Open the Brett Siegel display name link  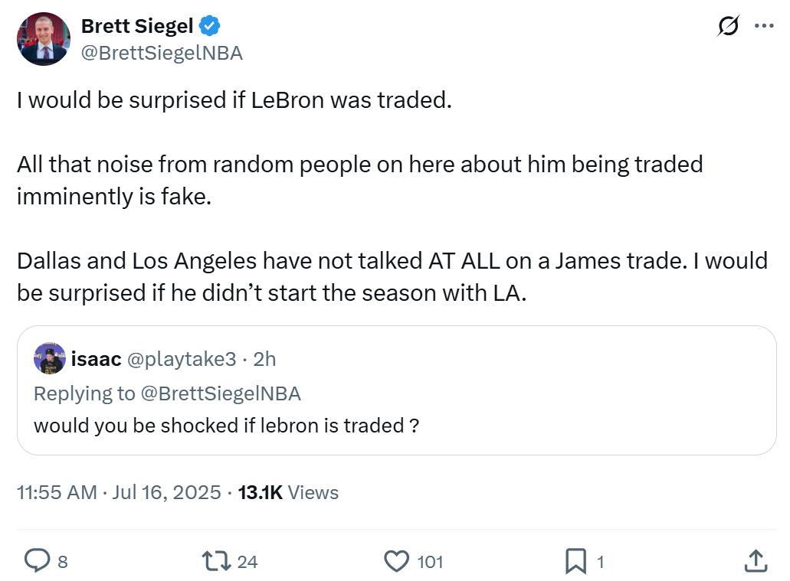click(137, 26)
